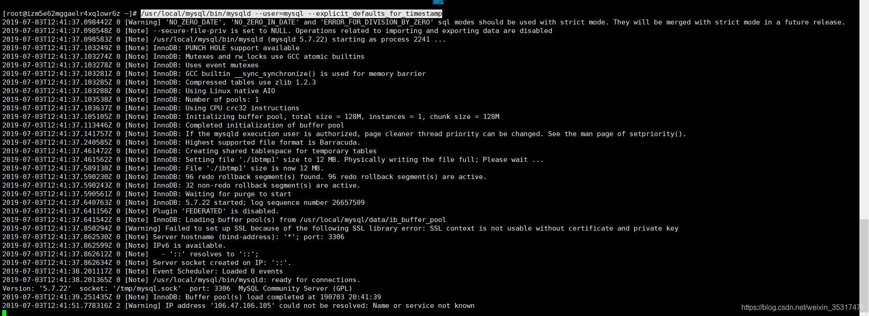Click "IP address '106.47.106.105' could not be resolved" warning
Screen dimensions: 869x316
[239, 306]
